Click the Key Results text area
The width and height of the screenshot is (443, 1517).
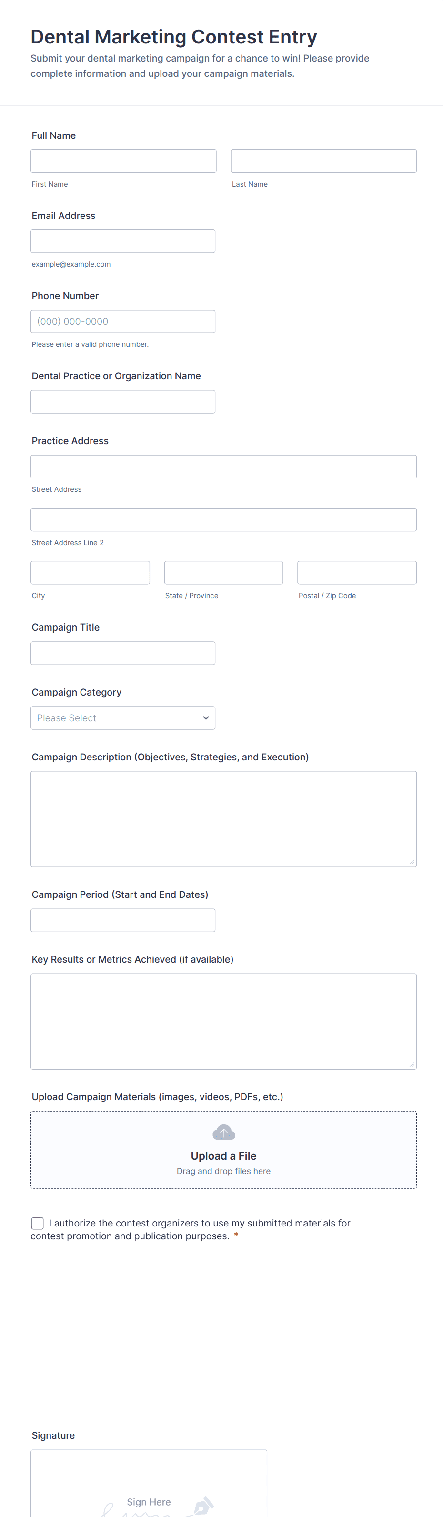(223, 1021)
